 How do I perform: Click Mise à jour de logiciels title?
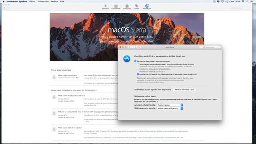coord(68,76)
